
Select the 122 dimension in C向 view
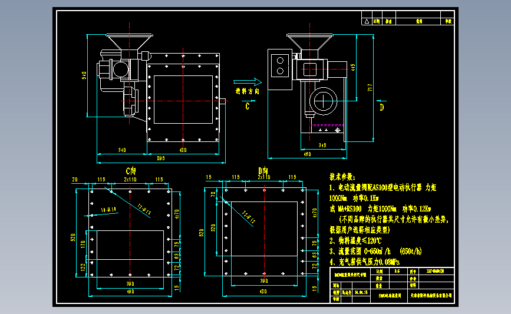(x=83, y=267)
